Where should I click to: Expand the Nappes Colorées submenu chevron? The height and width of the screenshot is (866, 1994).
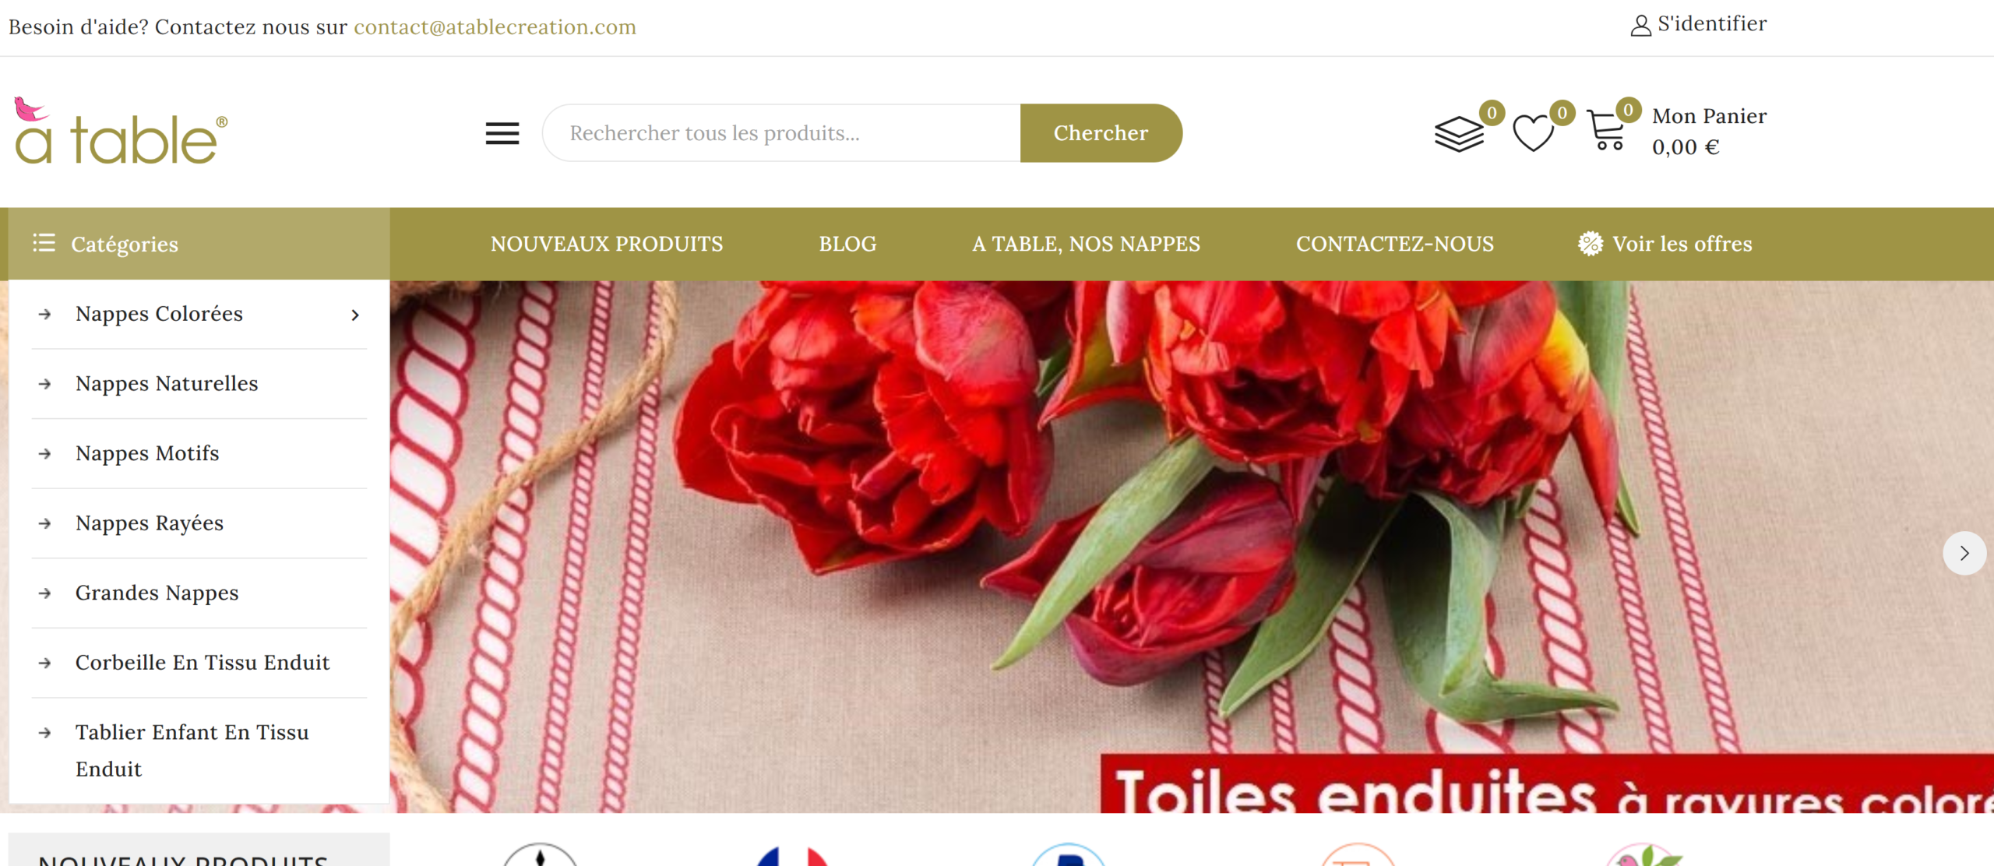pos(355,315)
